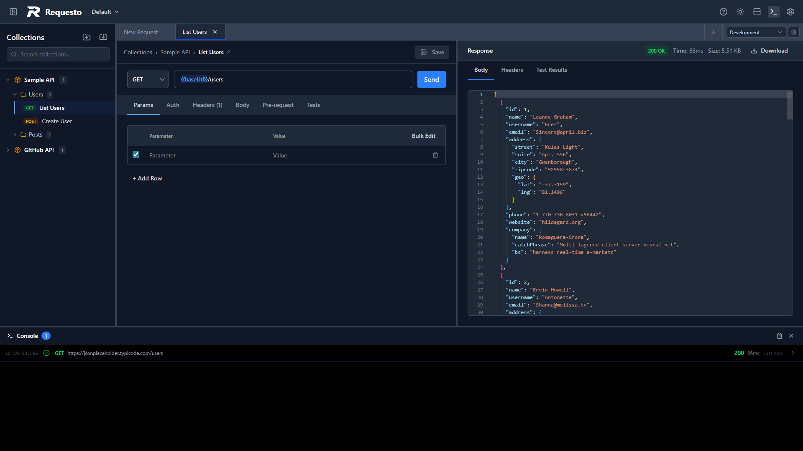Show the response Body tab
This screenshot has height=451, width=803.
point(481,70)
